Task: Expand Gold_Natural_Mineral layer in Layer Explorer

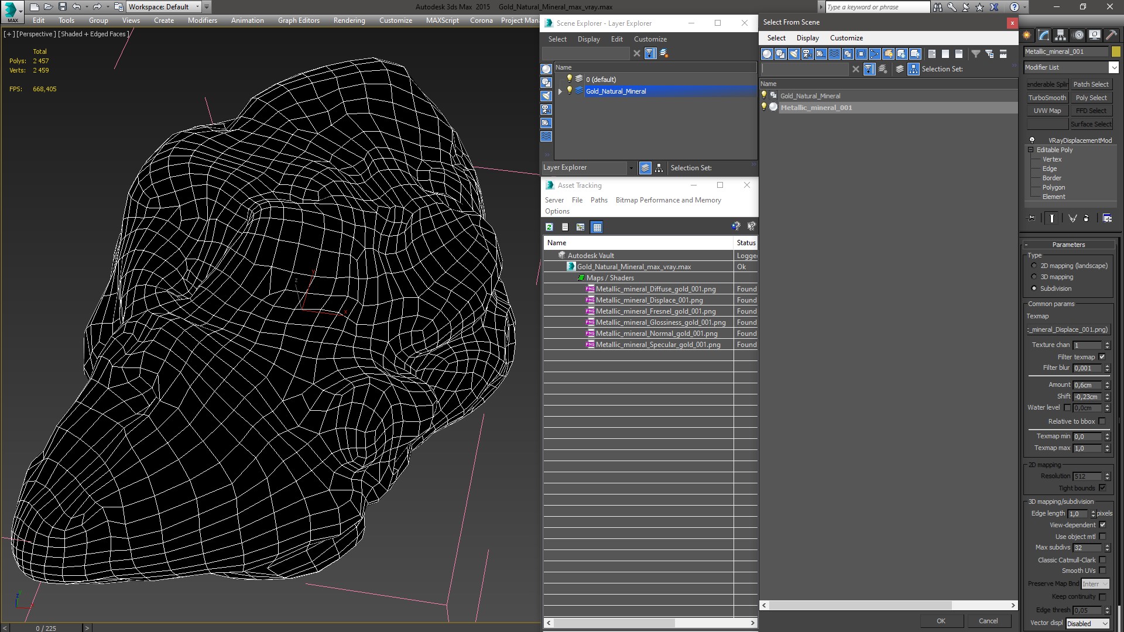Action: [x=560, y=91]
